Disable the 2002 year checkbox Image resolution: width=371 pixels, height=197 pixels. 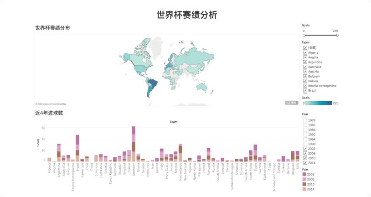(x=305, y=149)
